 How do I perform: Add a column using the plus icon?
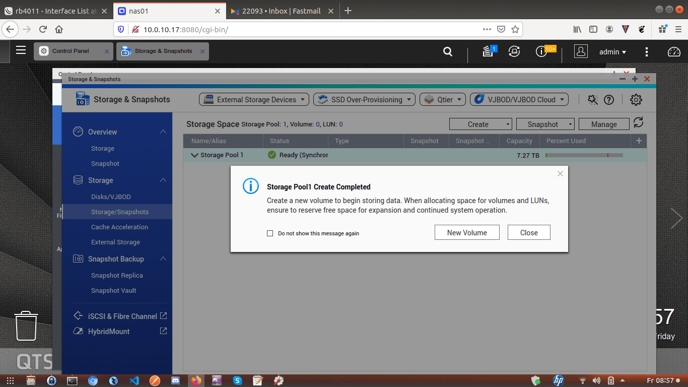pos(639,141)
